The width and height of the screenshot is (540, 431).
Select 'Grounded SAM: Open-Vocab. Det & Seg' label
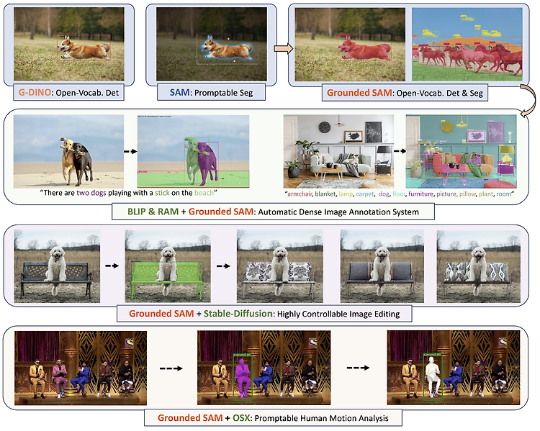click(405, 93)
